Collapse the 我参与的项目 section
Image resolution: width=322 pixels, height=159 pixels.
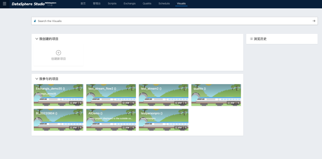(37, 79)
